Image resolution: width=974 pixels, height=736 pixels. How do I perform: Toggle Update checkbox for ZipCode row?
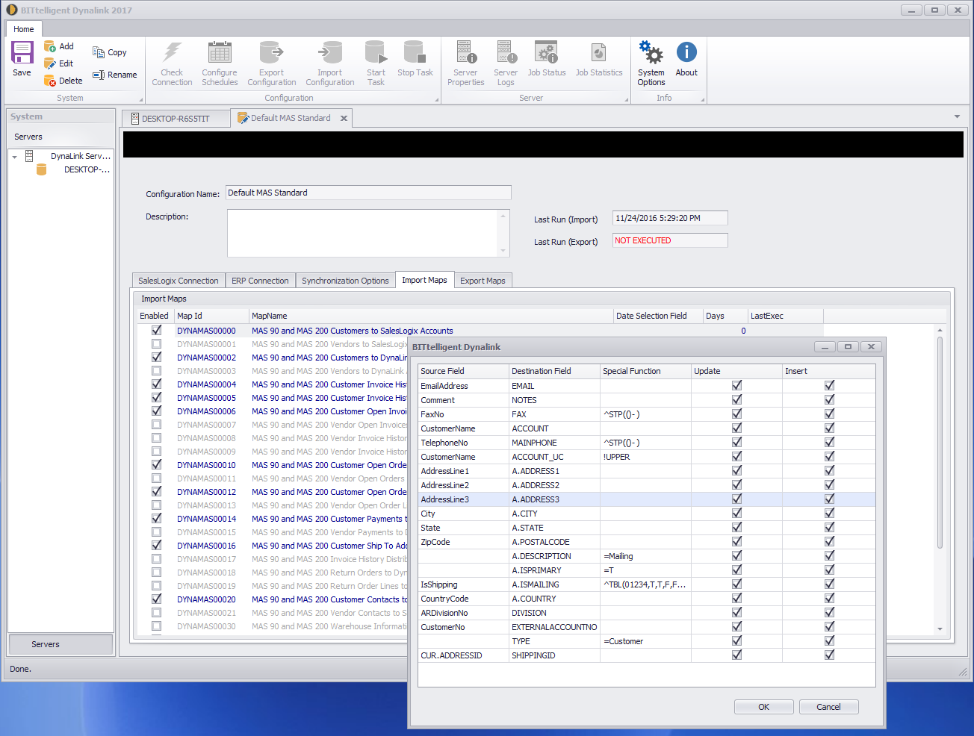click(x=736, y=541)
